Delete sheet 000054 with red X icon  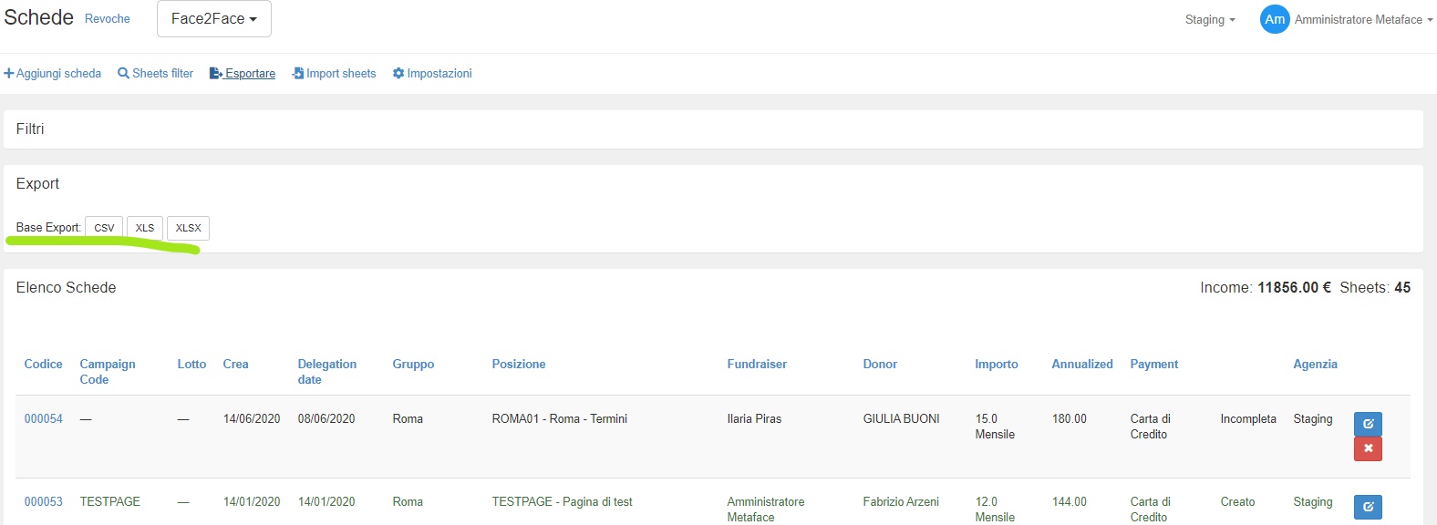tap(1368, 448)
